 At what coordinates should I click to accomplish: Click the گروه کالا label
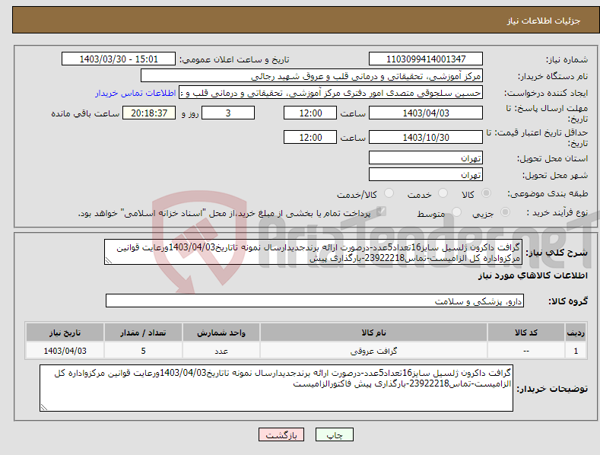pyautogui.click(x=568, y=301)
